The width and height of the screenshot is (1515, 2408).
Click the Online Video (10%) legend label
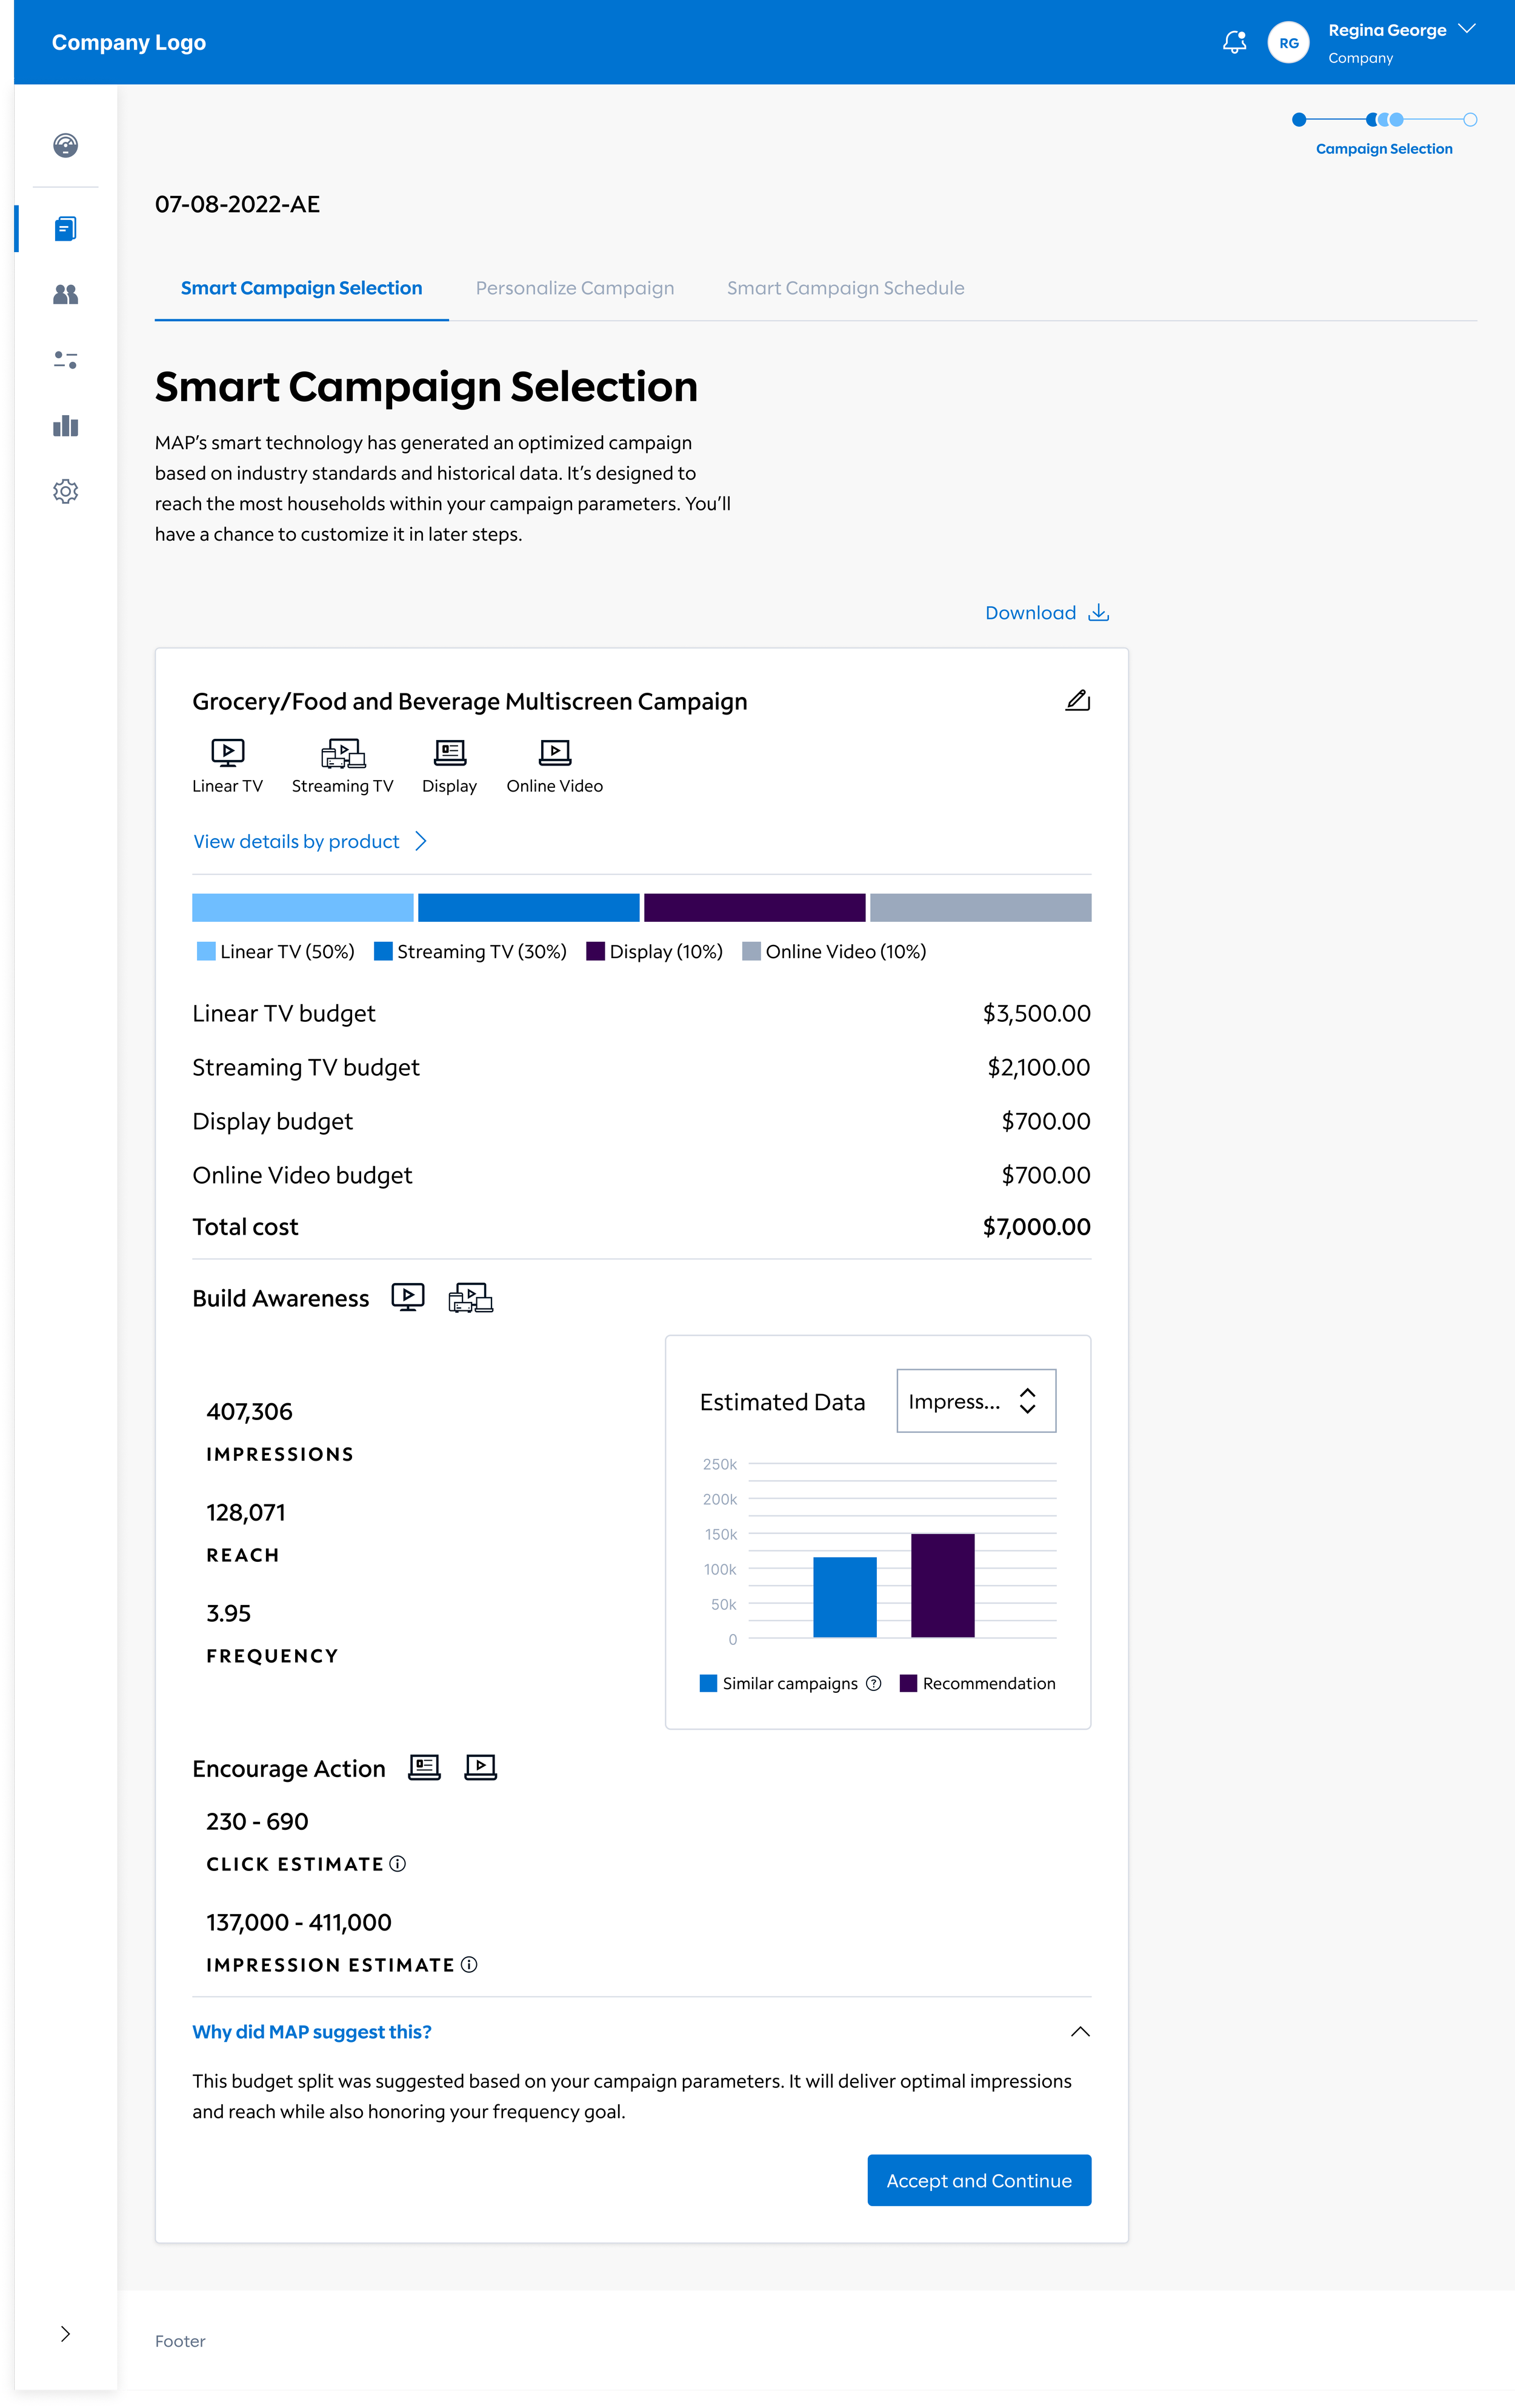(x=846, y=951)
